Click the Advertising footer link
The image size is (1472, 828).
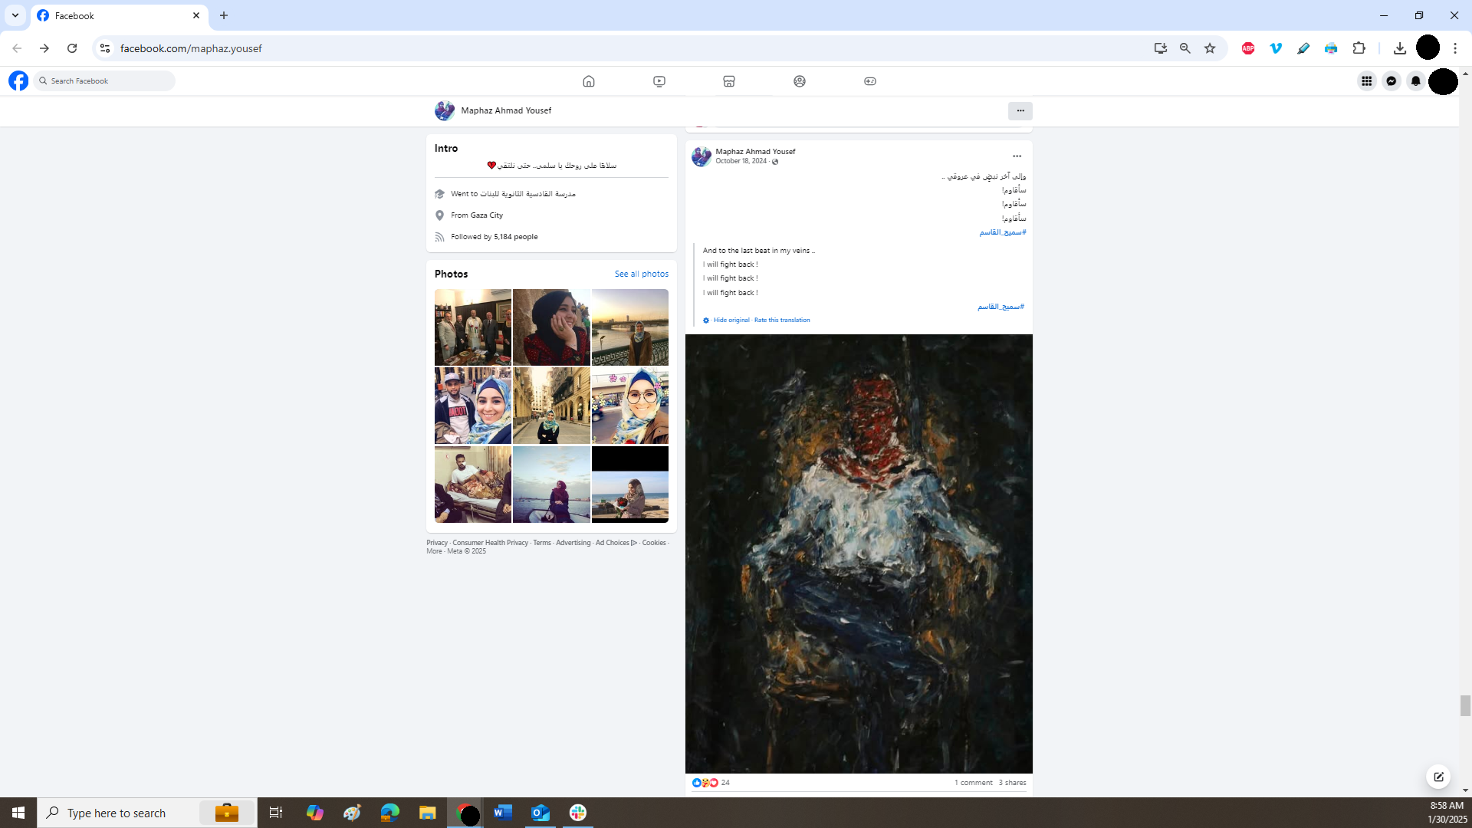pyautogui.click(x=573, y=543)
